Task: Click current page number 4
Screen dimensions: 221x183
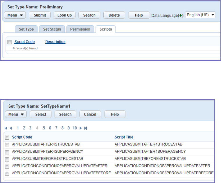Action: [x=37, y=128]
